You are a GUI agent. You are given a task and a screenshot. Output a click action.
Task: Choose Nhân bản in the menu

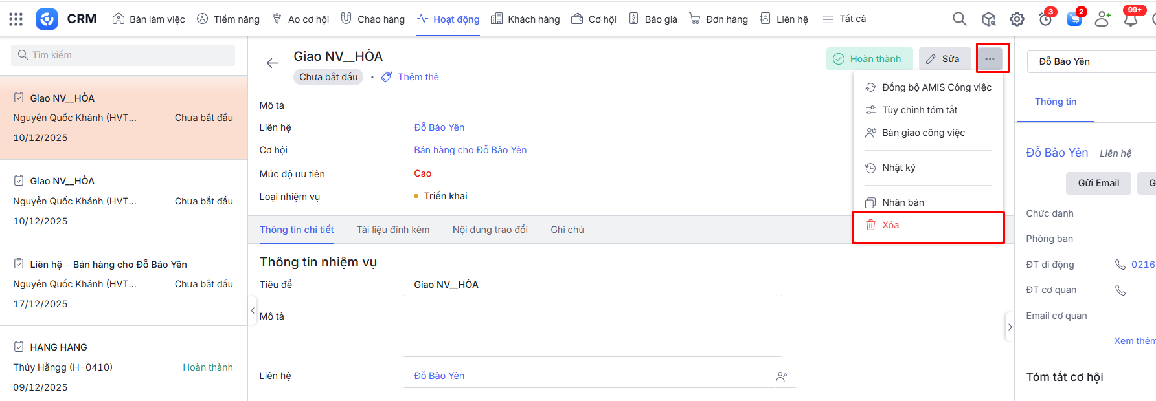(x=903, y=202)
